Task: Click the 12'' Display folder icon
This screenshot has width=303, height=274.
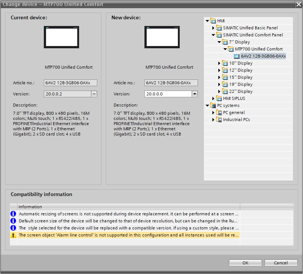Action: click(x=225, y=70)
